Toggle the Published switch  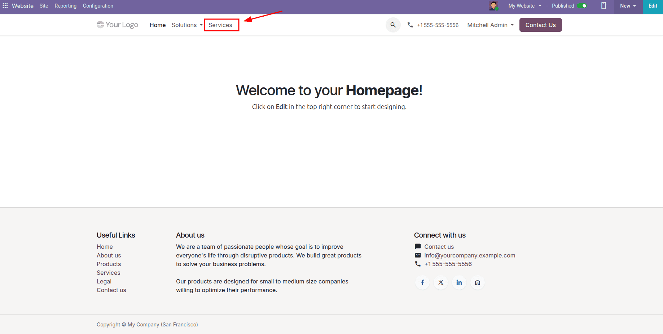582,6
